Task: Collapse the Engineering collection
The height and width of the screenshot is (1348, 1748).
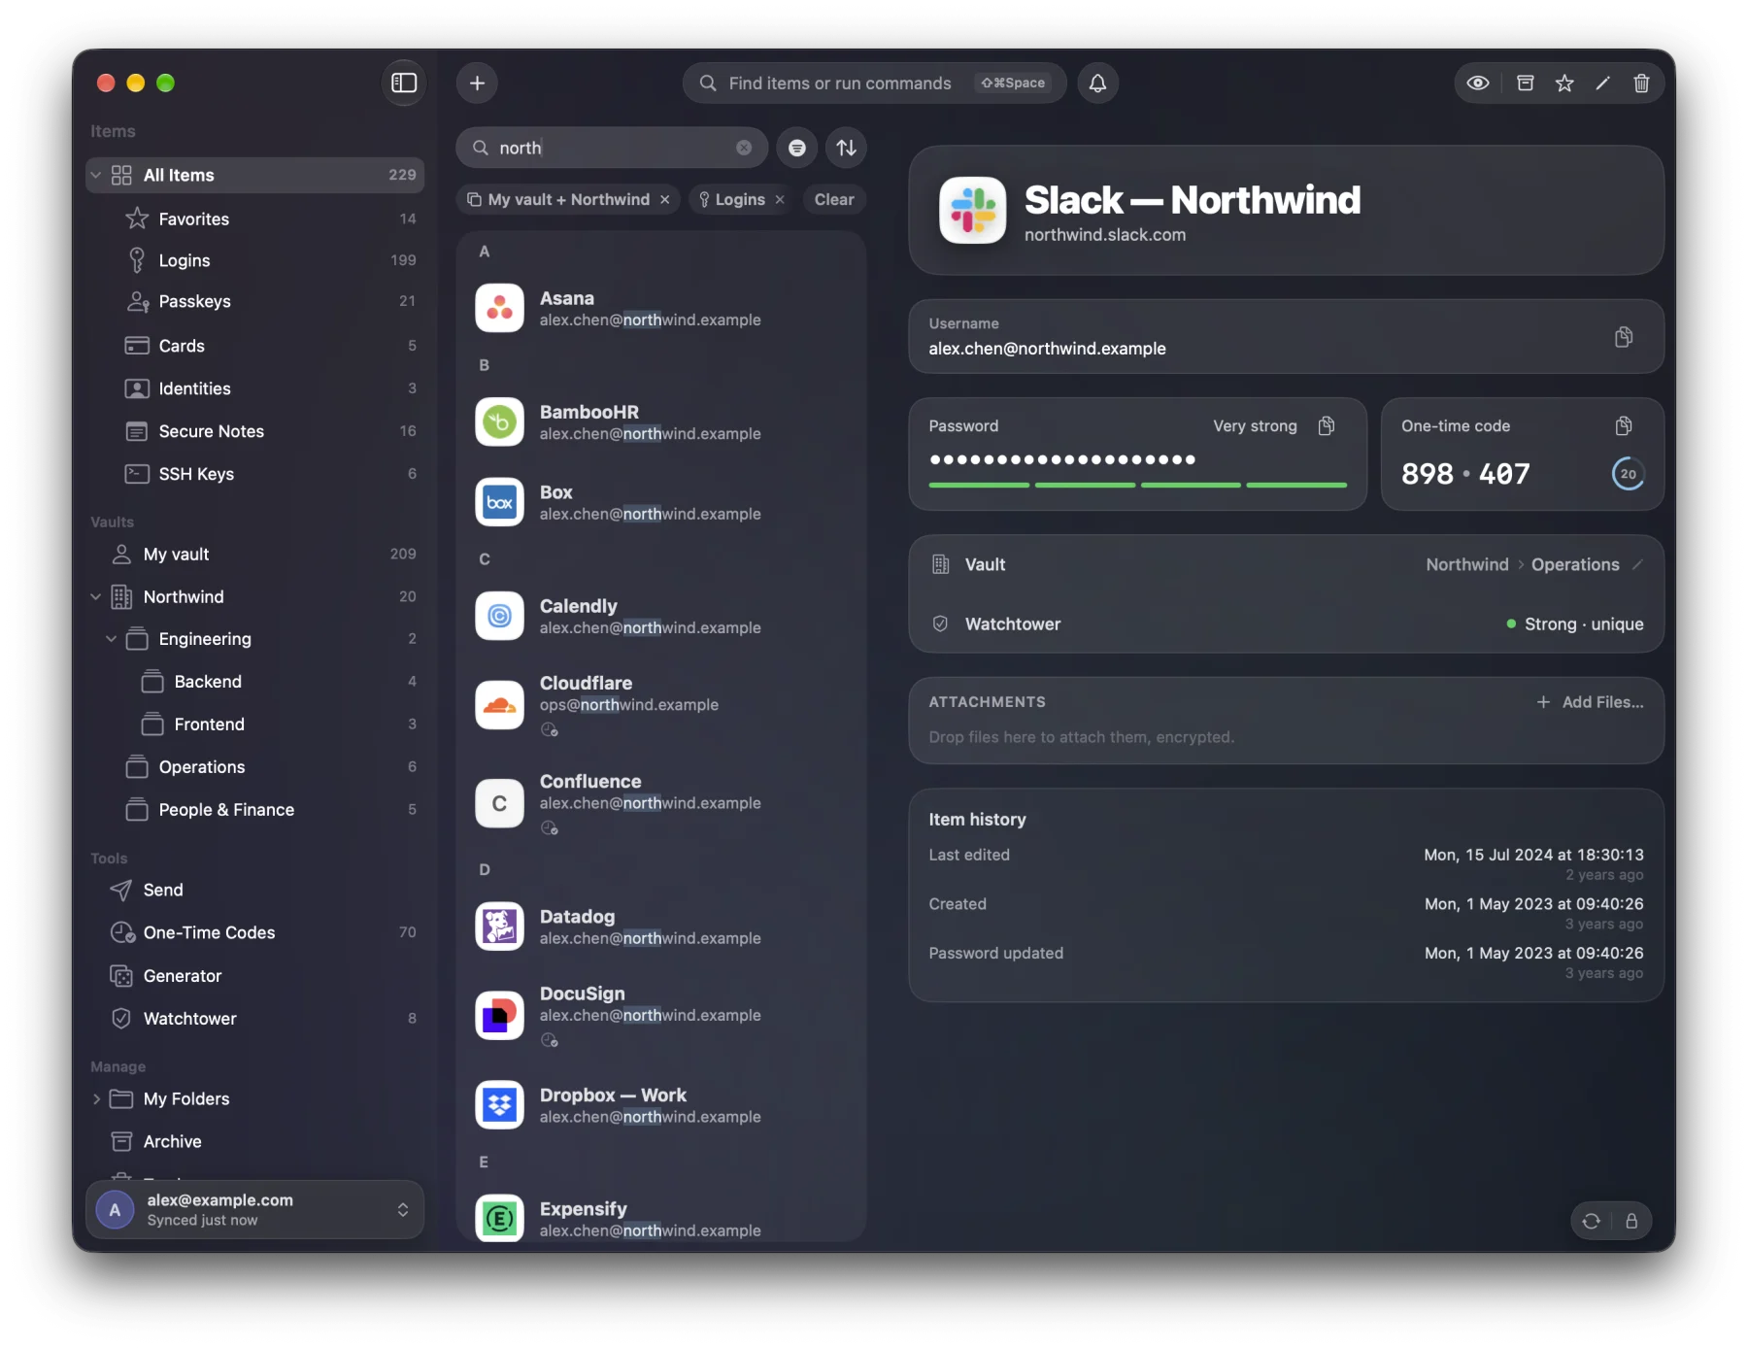Action: 111,639
